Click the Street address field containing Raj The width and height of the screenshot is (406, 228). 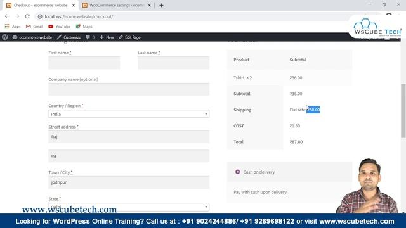[129, 137]
